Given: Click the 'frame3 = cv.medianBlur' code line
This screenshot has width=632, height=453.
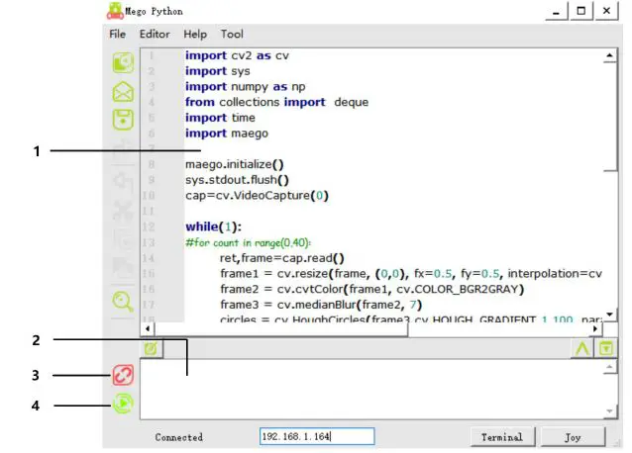Looking at the screenshot, I should point(321,305).
